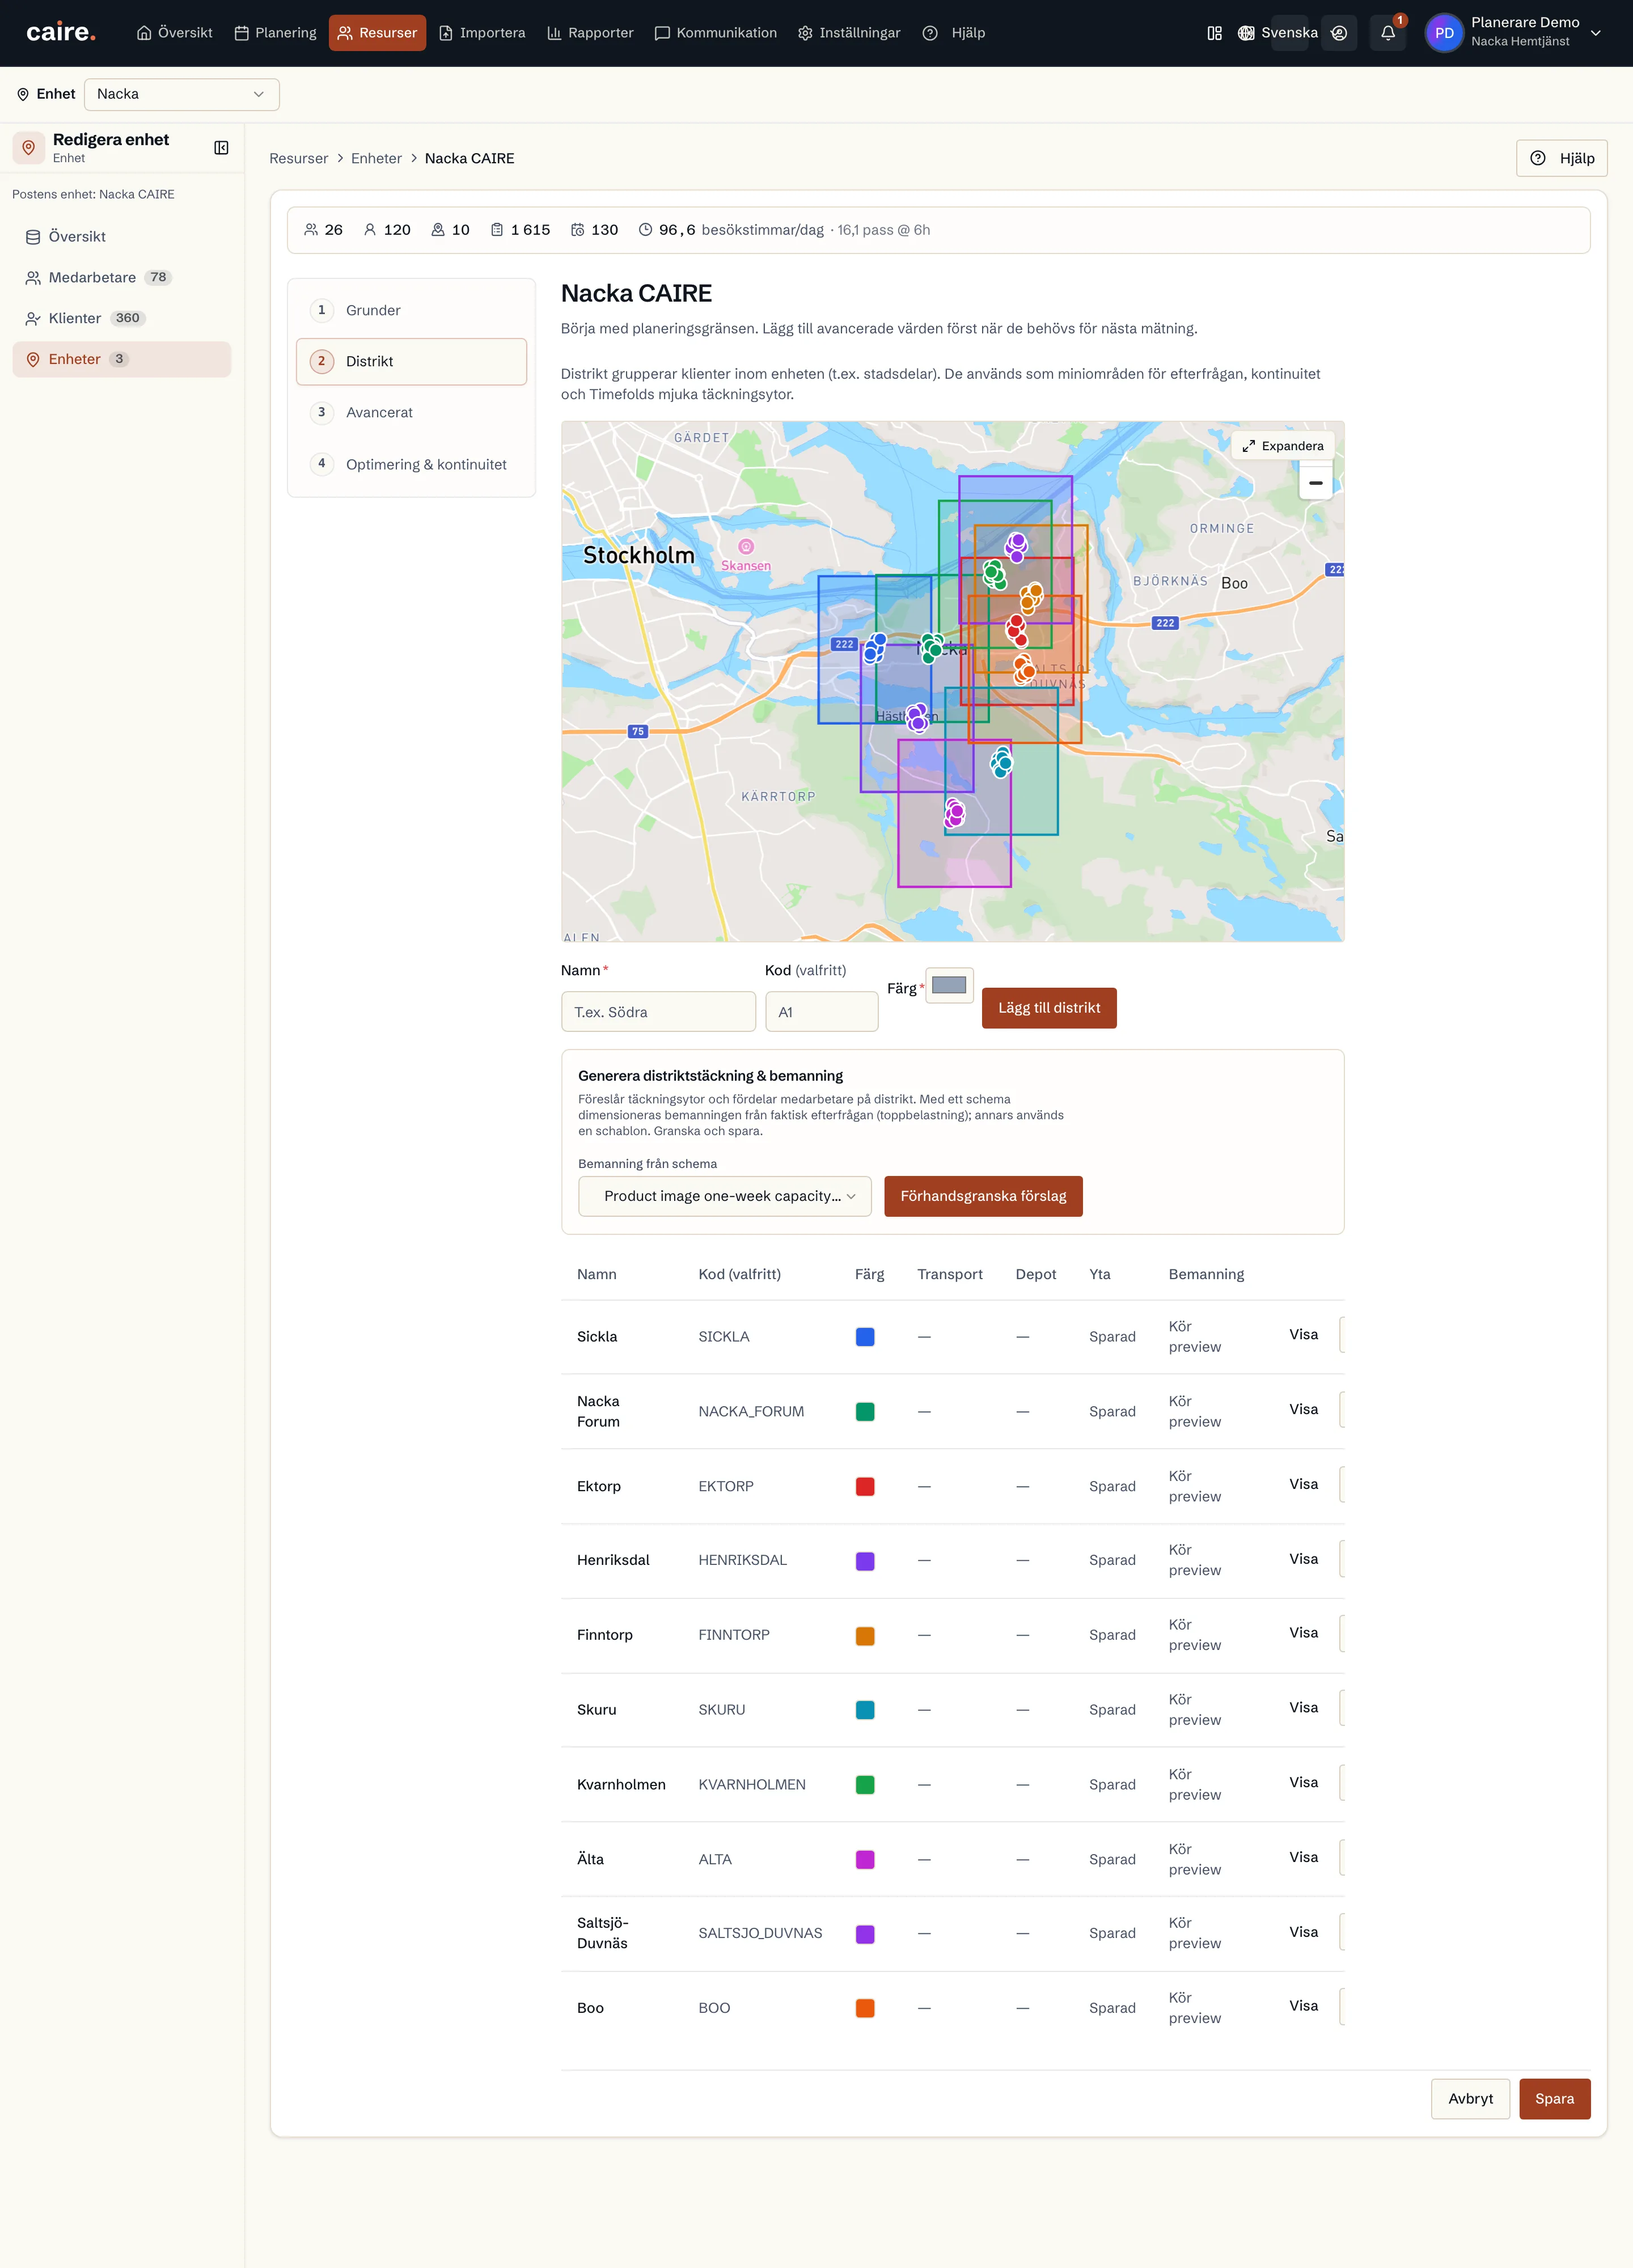Click Förhandsgranska förslag button
This screenshot has width=1633, height=2268.
point(983,1196)
